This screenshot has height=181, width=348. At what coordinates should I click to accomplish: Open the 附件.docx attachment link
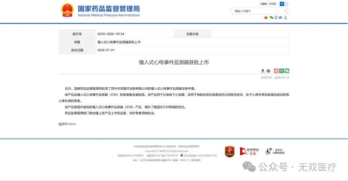pos(69,124)
